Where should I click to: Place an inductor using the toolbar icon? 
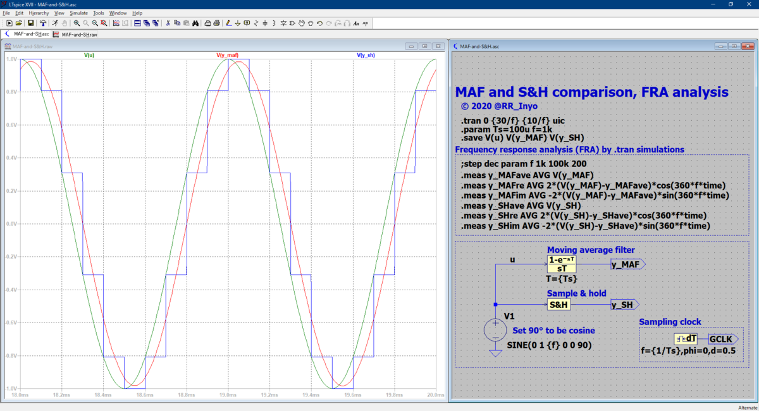point(274,23)
